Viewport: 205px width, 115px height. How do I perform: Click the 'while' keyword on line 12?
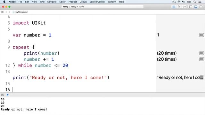[x=25, y=65]
